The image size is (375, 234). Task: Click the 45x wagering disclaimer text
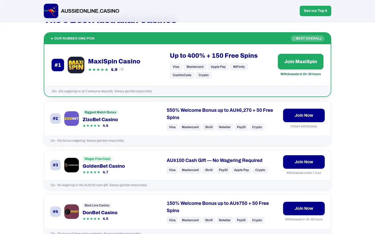click(x=102, y=91)
